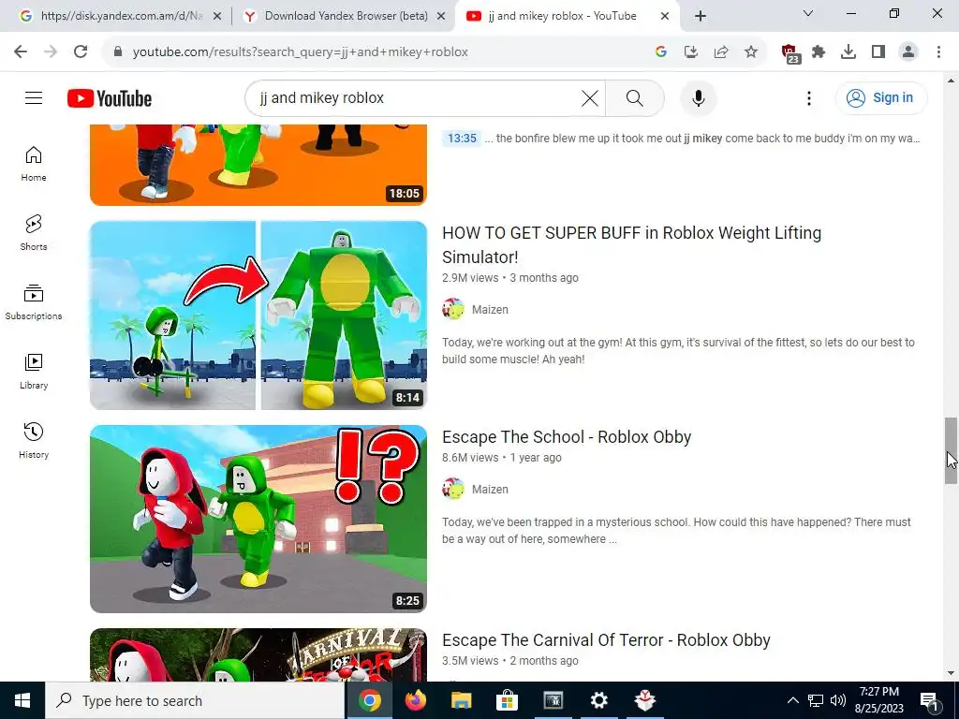Open the Extensions puzzle piece menu

[x=819, y=52]
